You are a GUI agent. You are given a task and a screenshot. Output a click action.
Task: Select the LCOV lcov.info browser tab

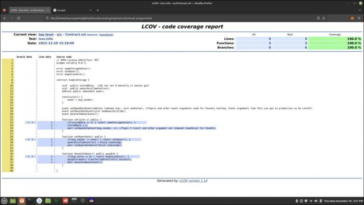click(27, 10)
